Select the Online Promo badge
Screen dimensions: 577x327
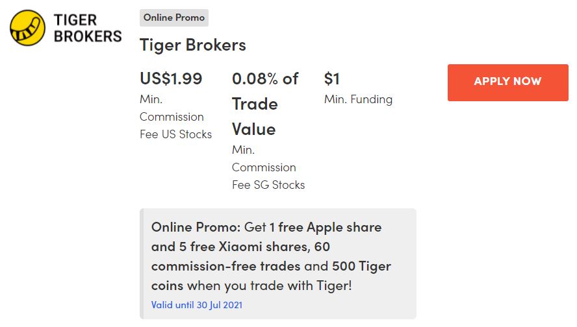click(174, 18)
